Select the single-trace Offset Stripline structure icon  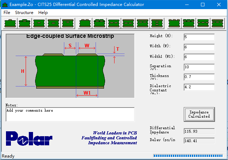(x=68, y=23)
